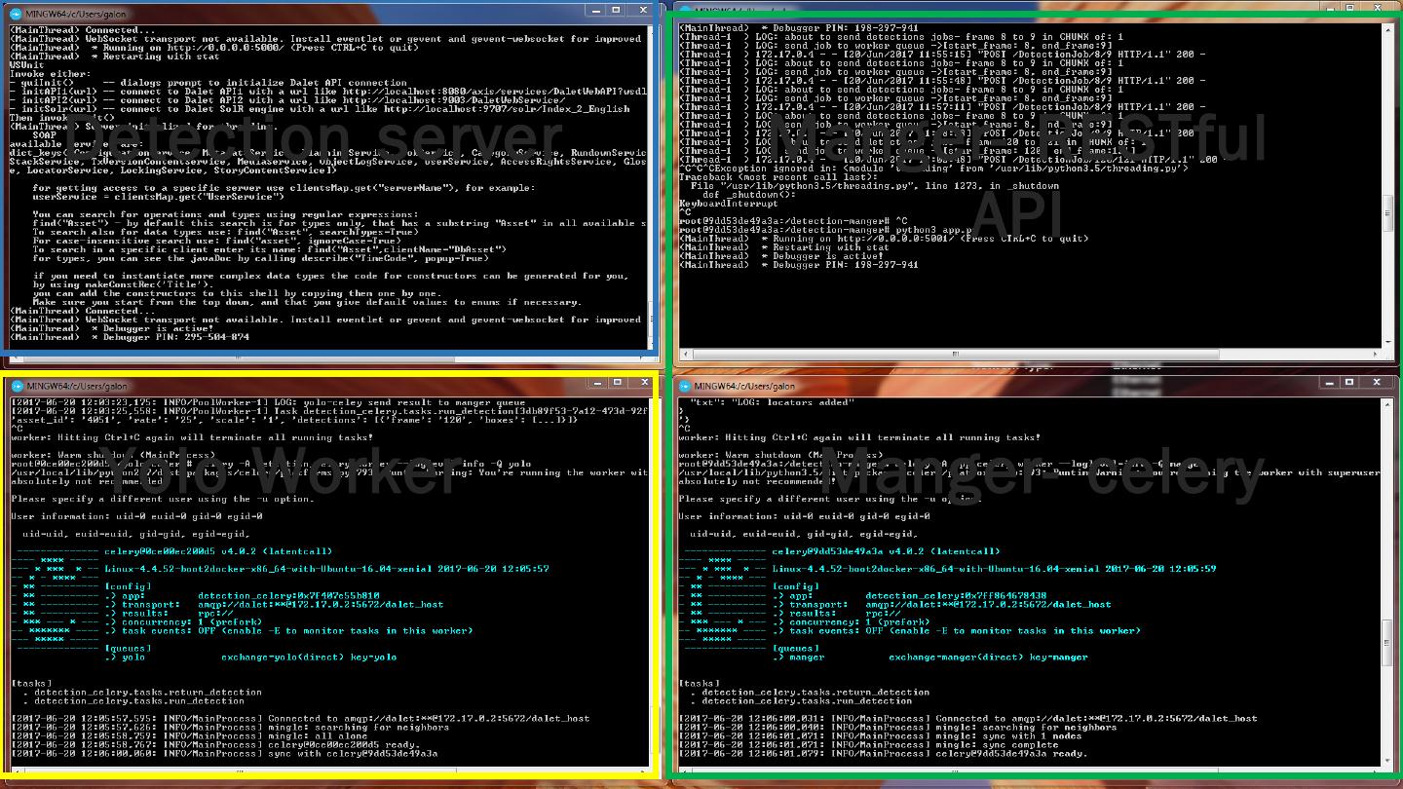Click scroll-up arrow in Manager RESTful API terminal
Screen dimensions: 1403x789
coord(1387,30)
